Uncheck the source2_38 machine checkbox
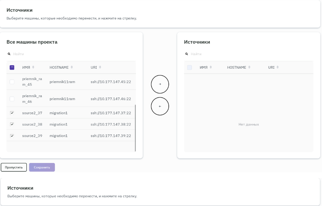Image resolution: width=322 pixels, height=206 pixels. [12, 124]
